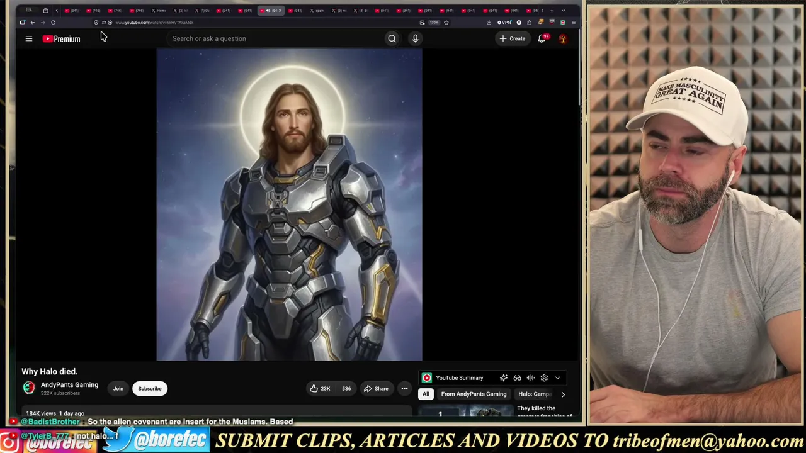Open the list-all-tabs dropdown
Viewport: 806px width, 453px height.
(x=563, y=11)
